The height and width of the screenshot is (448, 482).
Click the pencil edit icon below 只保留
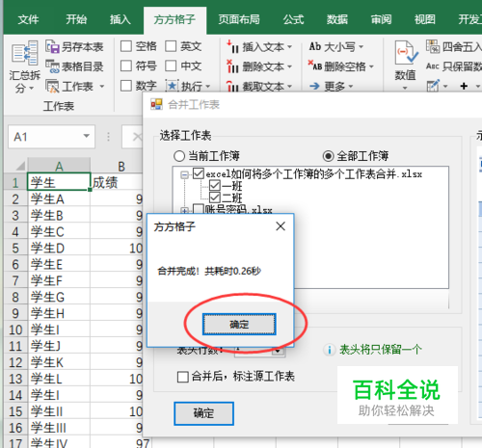433,86
